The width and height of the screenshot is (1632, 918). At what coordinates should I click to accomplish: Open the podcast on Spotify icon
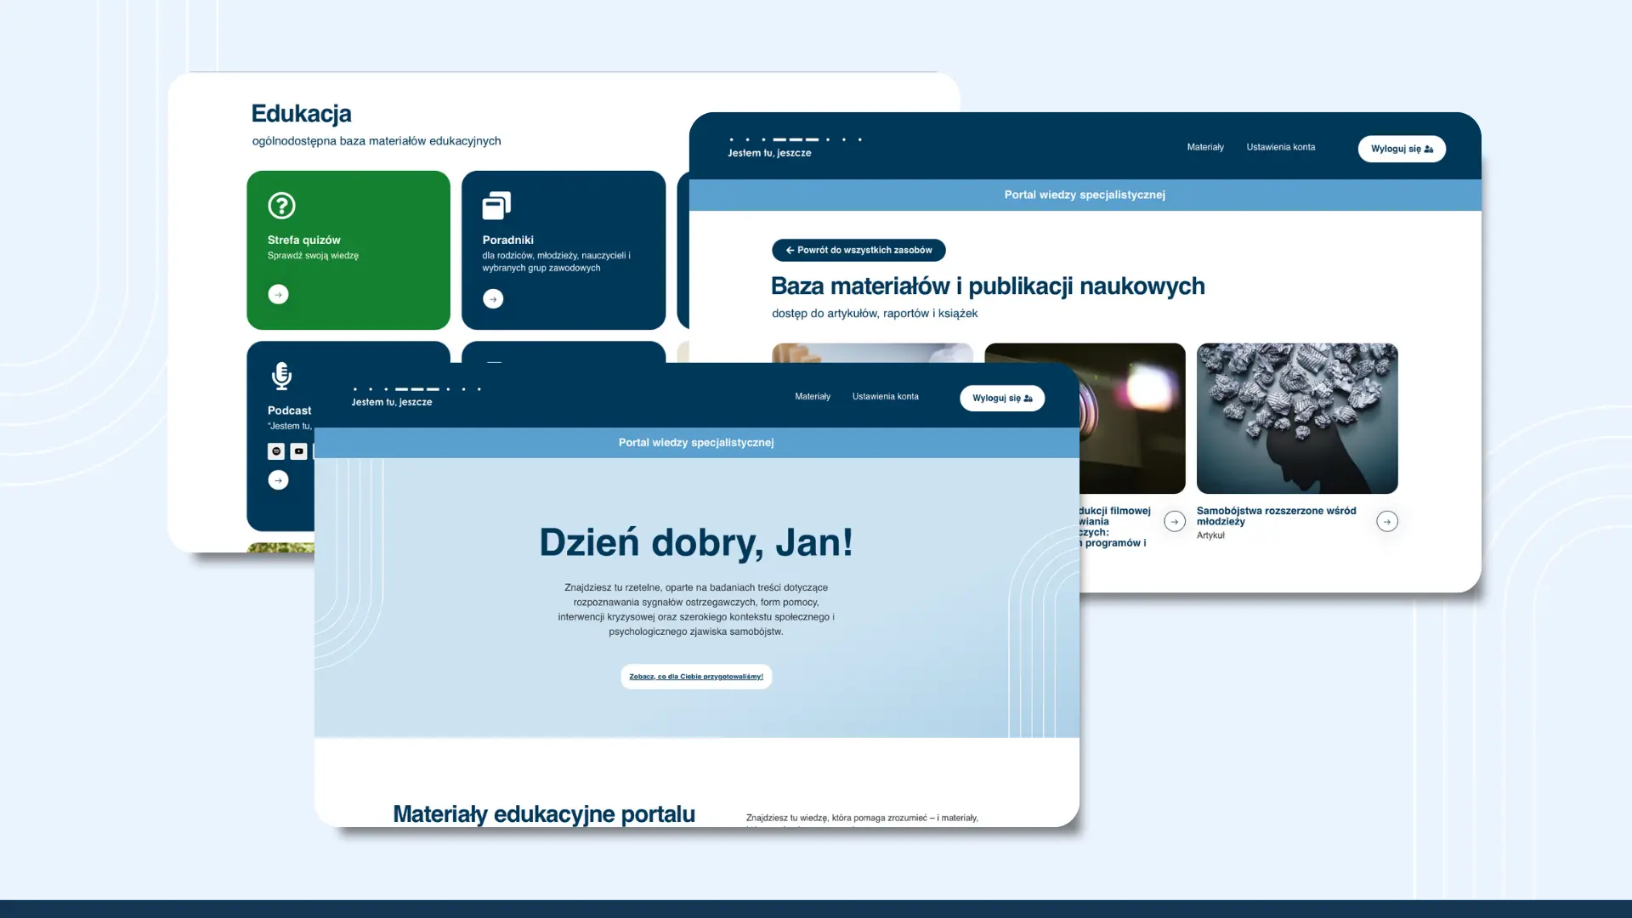coord(276,451)
